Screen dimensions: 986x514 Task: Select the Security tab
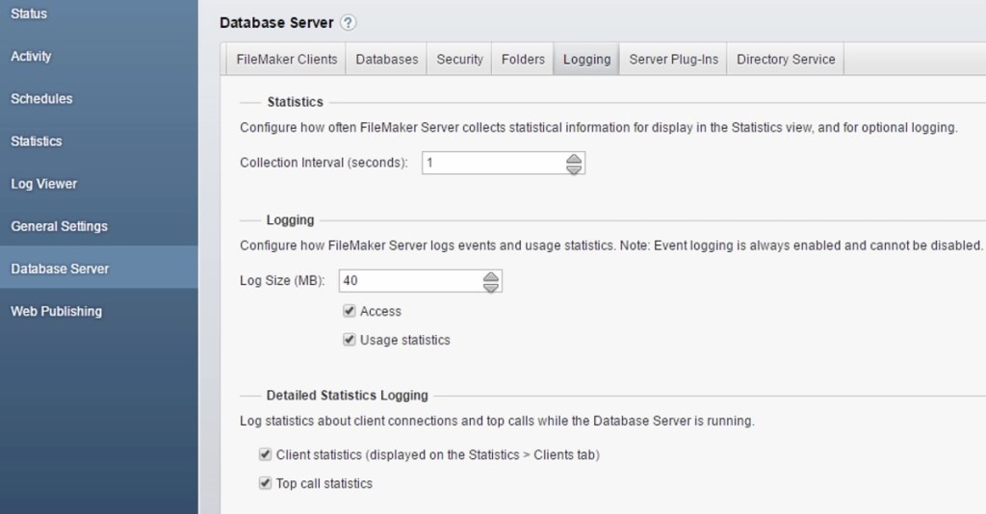[x=459, y=59]
